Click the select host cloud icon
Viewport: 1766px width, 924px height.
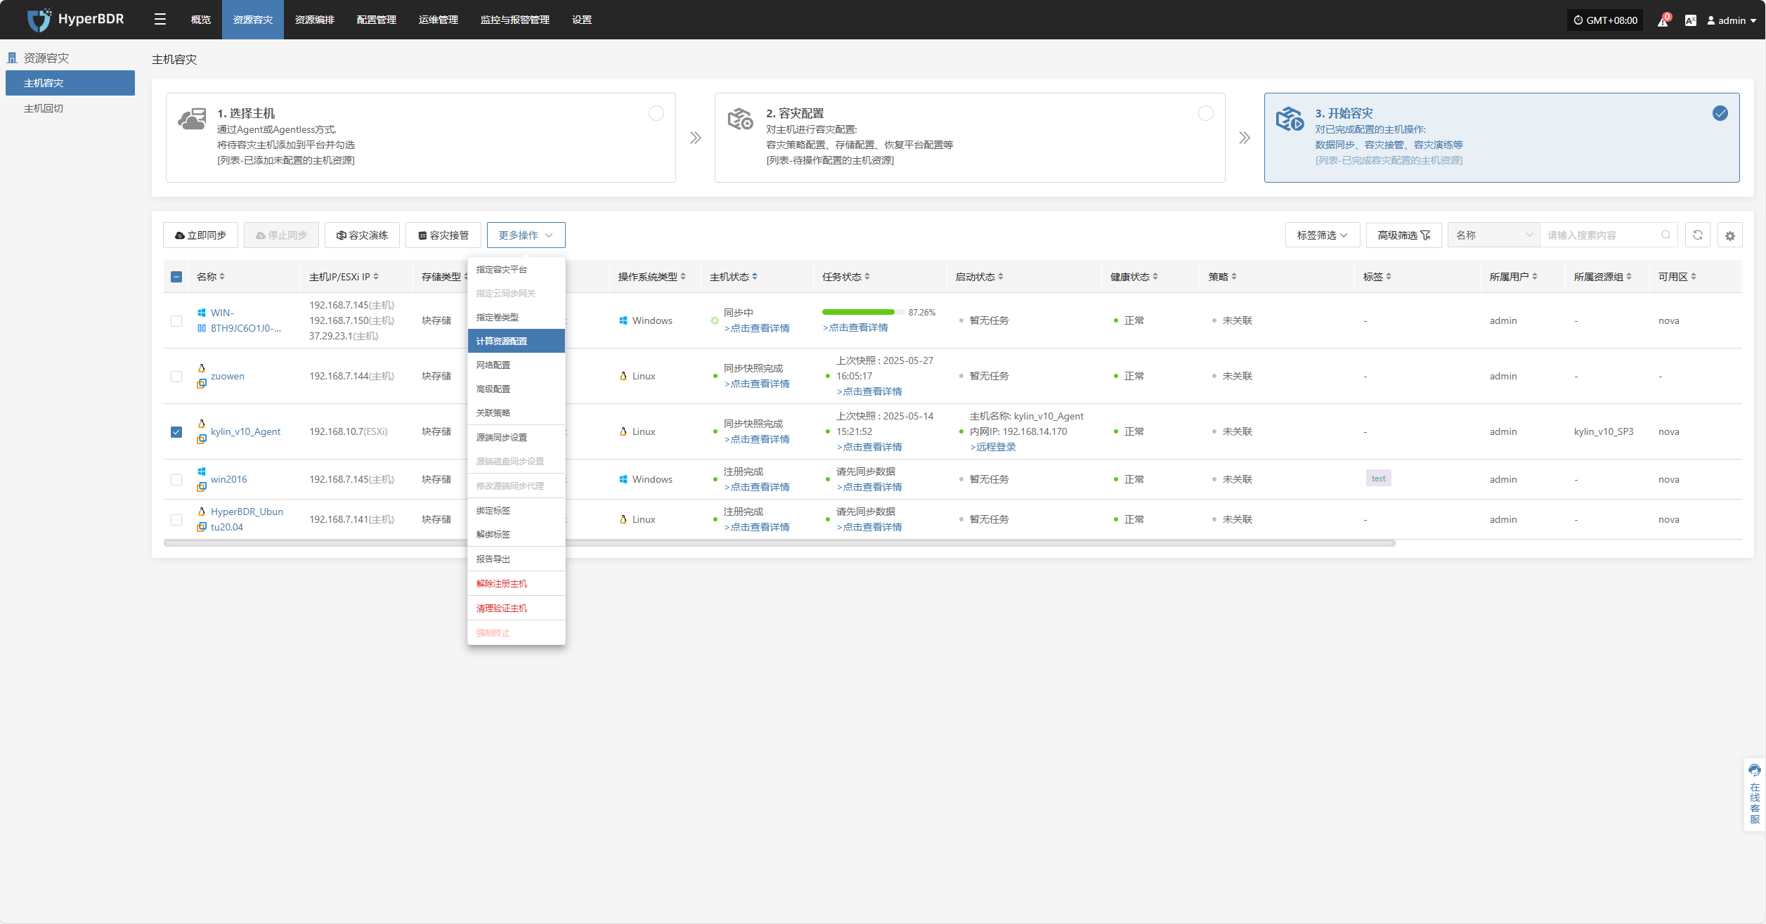(192, 119)
